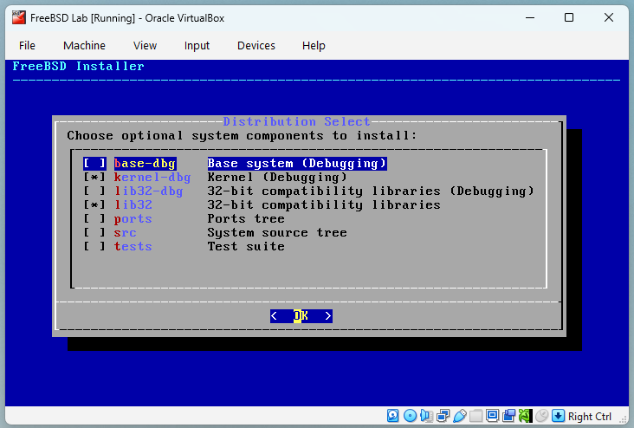The height and width of the screenshot is (428, 634).
Task: Click the recording status icon
Action: 509,416
